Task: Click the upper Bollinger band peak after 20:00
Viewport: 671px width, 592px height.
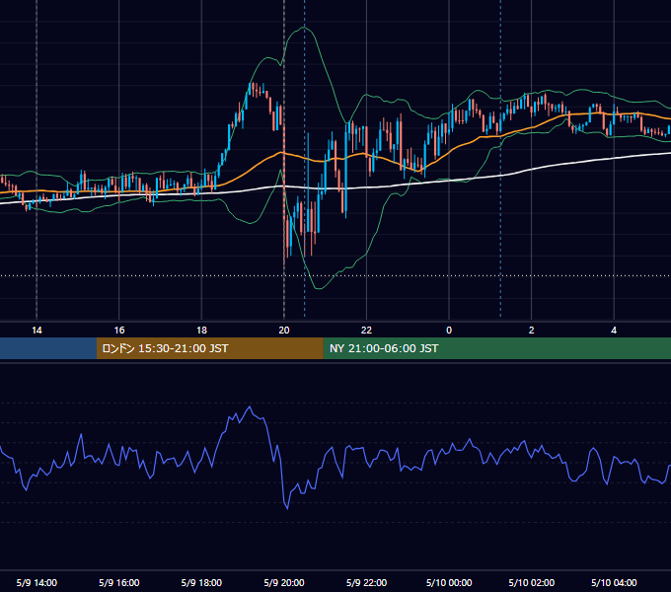Action: 304,28
